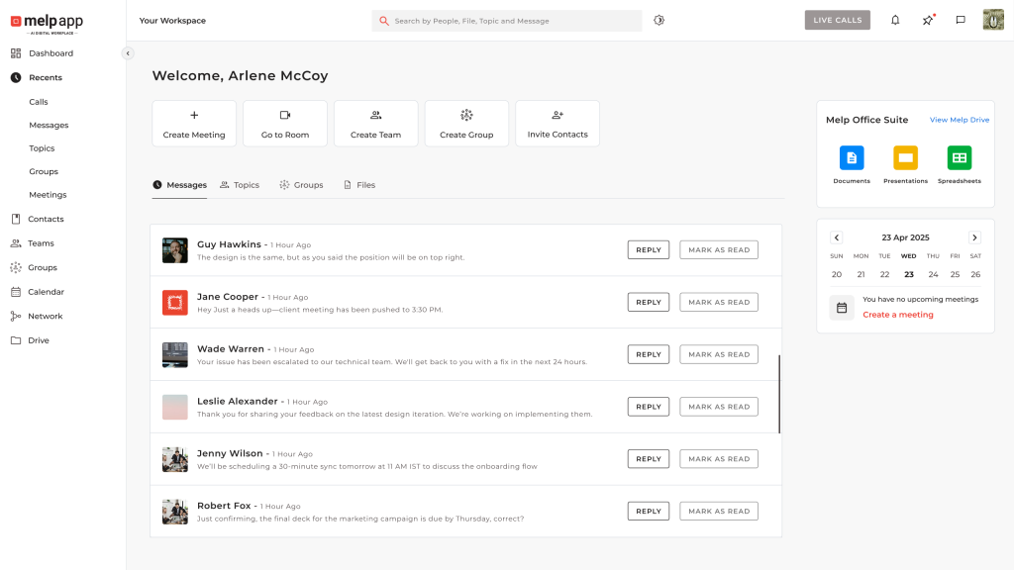Screen dimensions: 1014x570
Task: Click the notification bell icon
Action: coord(895,20)
